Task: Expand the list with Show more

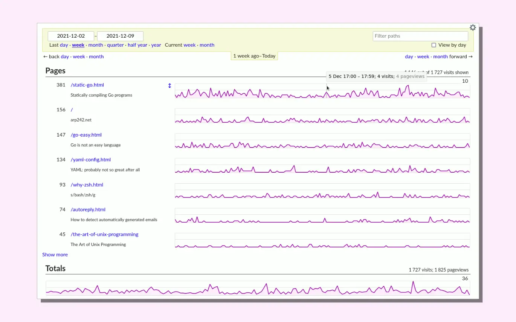Action: click(55, 255)
